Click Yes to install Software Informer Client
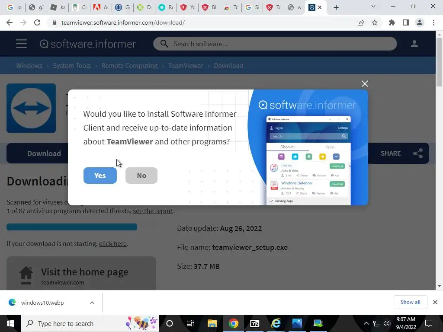 (100, 176)
